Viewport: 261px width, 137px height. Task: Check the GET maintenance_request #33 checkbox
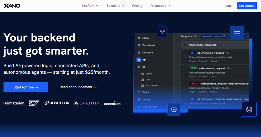(185, 57)
